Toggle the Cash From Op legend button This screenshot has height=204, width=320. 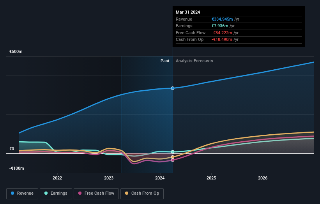click(x=142, y=193)
